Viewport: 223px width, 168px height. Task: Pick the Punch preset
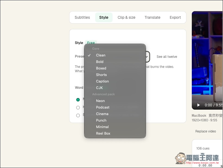(115, 121)
